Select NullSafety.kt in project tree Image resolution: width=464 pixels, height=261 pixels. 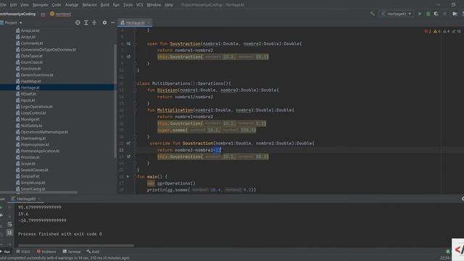[x=31, y=125]
